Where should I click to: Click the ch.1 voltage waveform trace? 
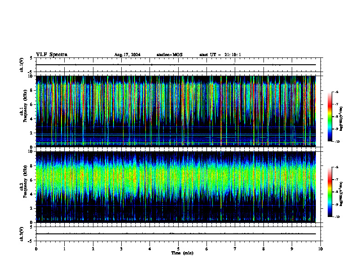175,65
